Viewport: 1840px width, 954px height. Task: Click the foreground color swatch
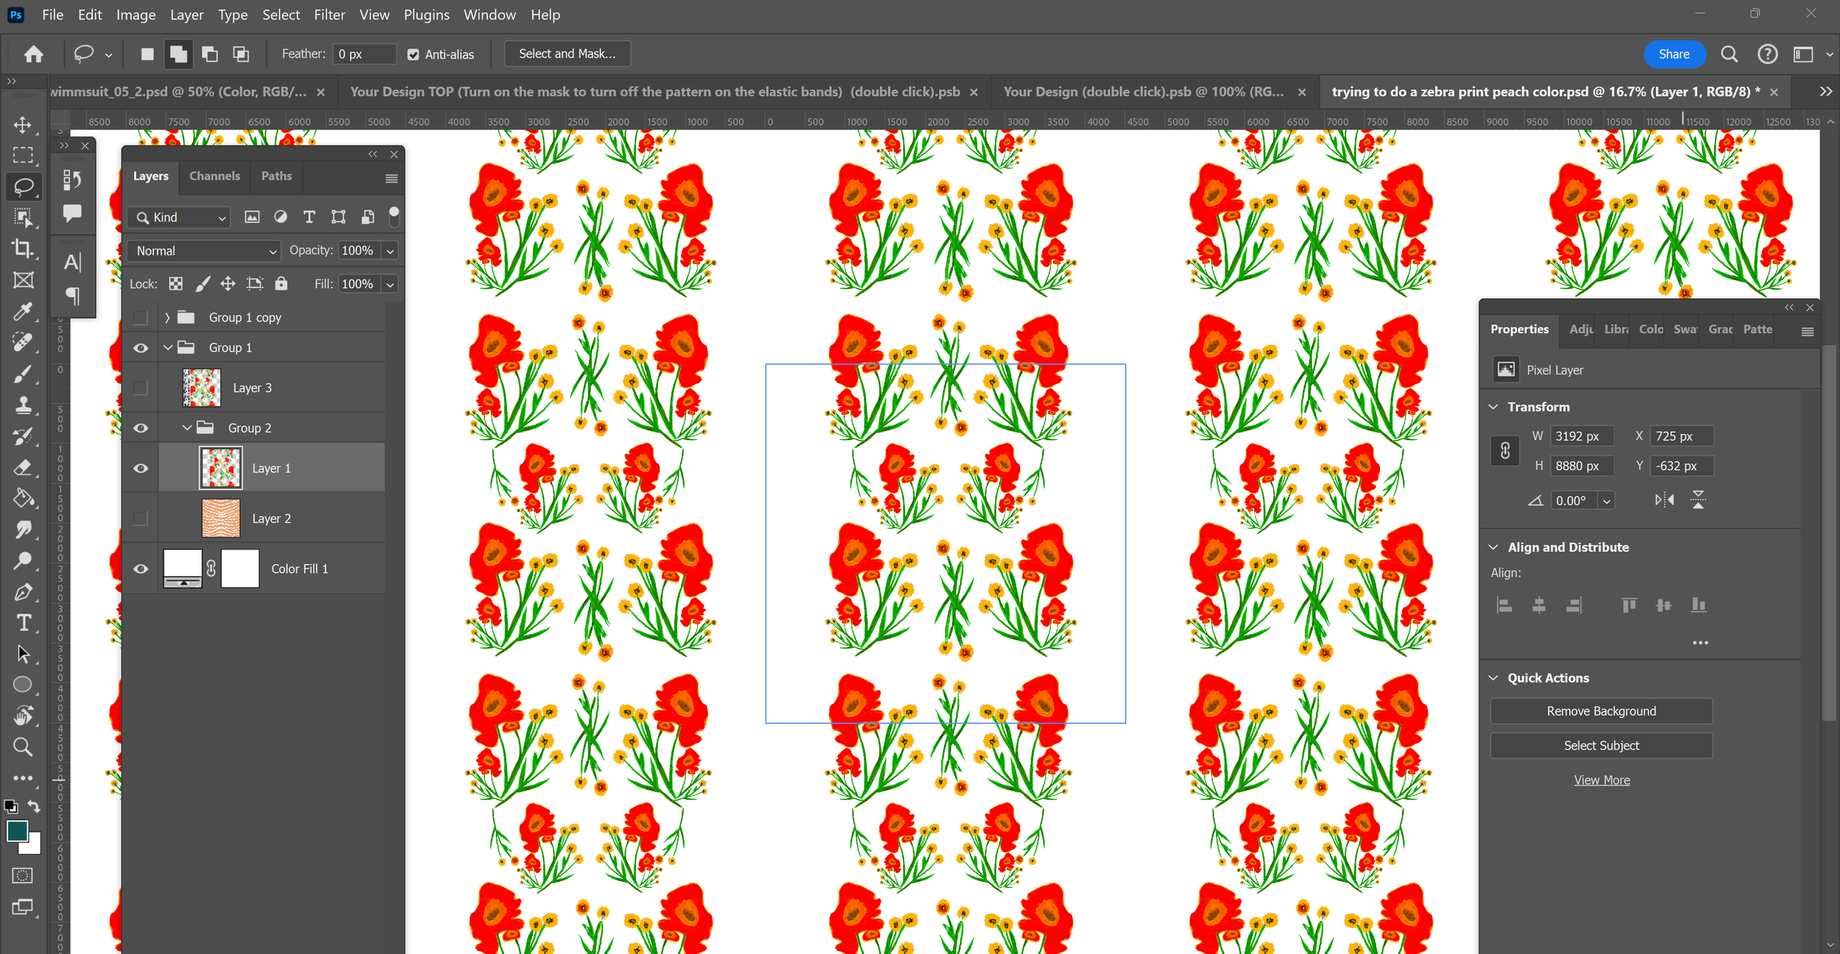[x=17, y=831]
